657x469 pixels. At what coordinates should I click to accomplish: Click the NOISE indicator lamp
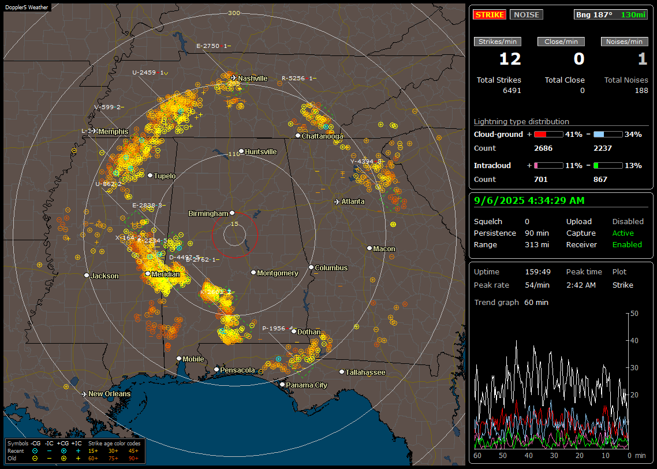pos(527,14)
